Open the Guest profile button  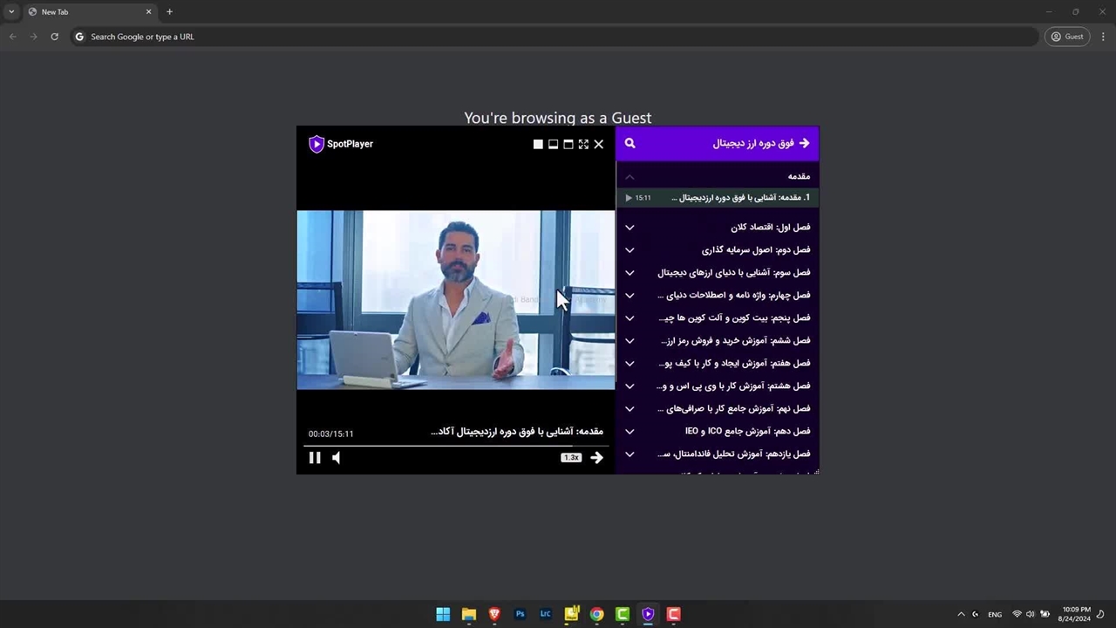pos(1067,37)
